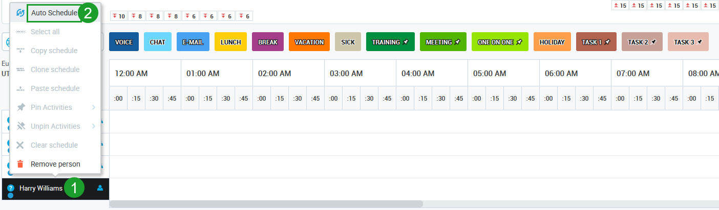Click the pin icon on TASK 1
The image size is (719, 210).
pos(607,42)
